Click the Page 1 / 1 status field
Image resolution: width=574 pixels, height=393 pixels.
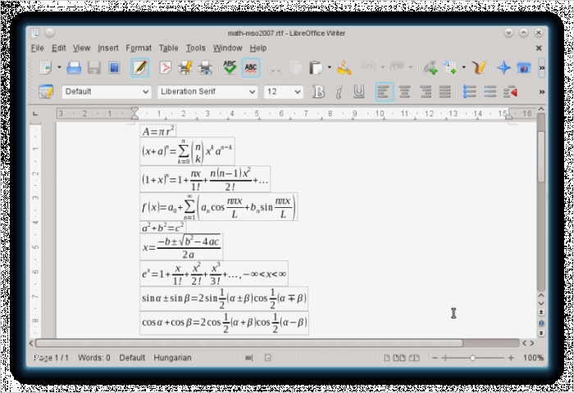click(51, 358)
